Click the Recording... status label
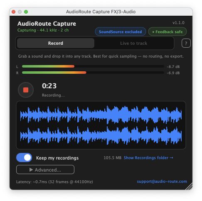202x201 pixels. pyautogui.click(x=53, y=95)
